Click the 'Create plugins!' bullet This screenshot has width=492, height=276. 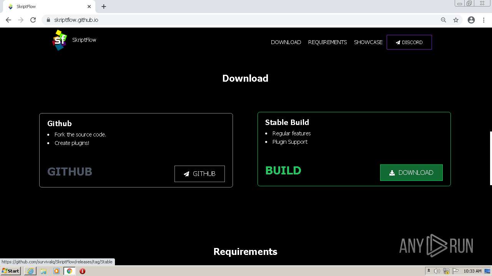(x=72, y=143)
